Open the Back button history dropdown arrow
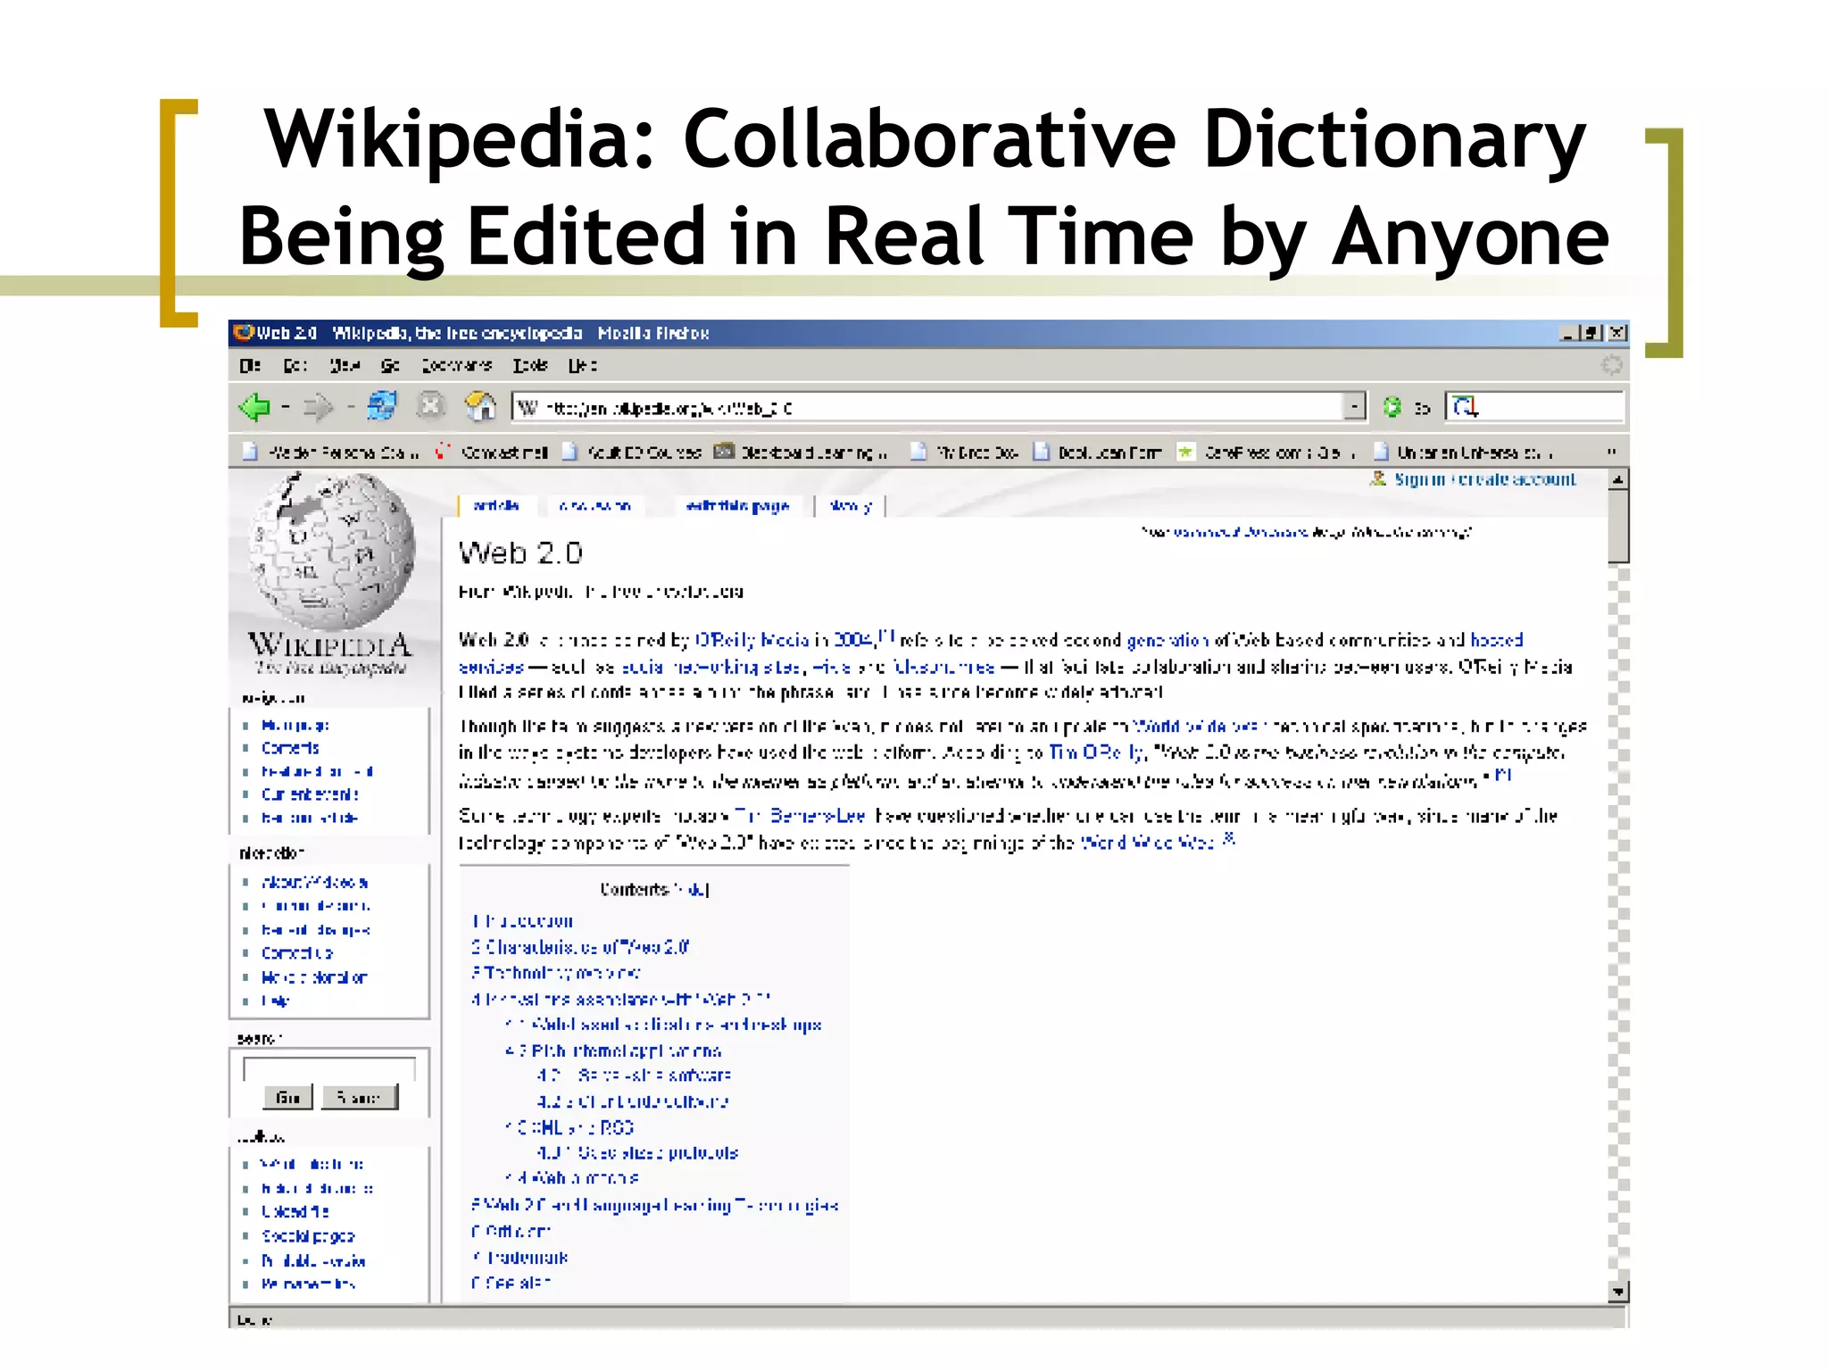Viewport: 1828px width, 1371px height. (286, 408)
